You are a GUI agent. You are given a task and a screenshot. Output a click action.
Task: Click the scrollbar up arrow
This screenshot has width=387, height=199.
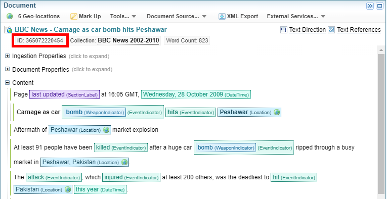(x=381, y=50)
